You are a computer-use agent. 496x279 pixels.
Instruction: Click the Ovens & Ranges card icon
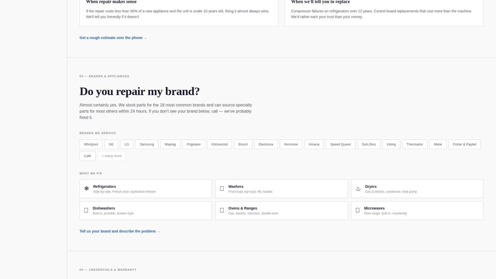point(222,210)
